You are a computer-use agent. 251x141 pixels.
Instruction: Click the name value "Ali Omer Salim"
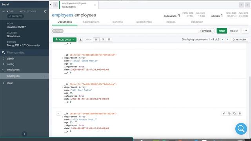pos(82,90)
